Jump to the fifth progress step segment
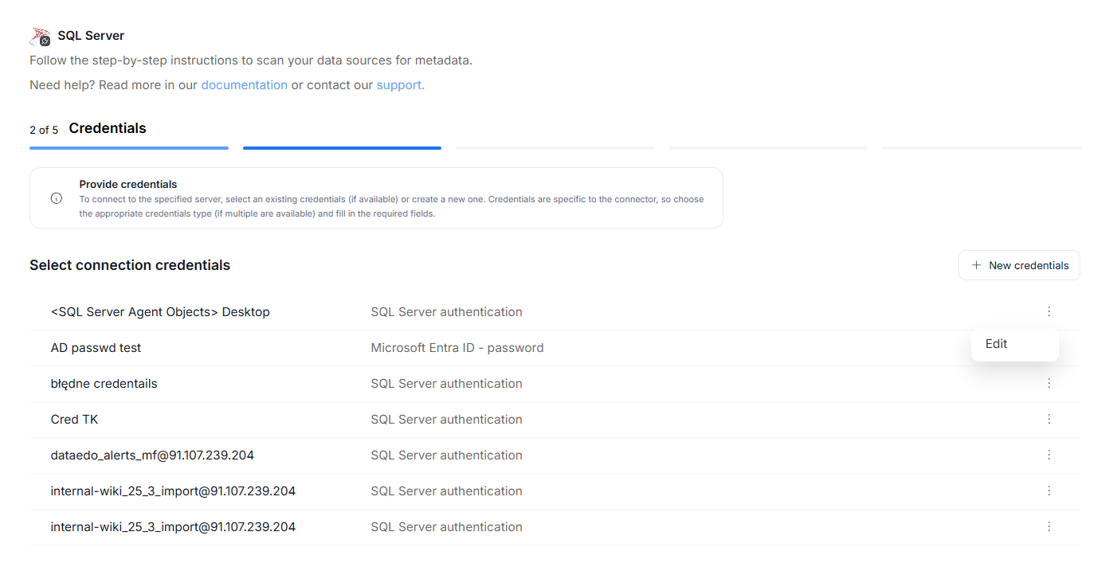This screenshot has height=563, width=1117. click(981, 148)
